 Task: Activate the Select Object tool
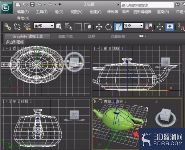pyautogui.click(x=59, y=27)
